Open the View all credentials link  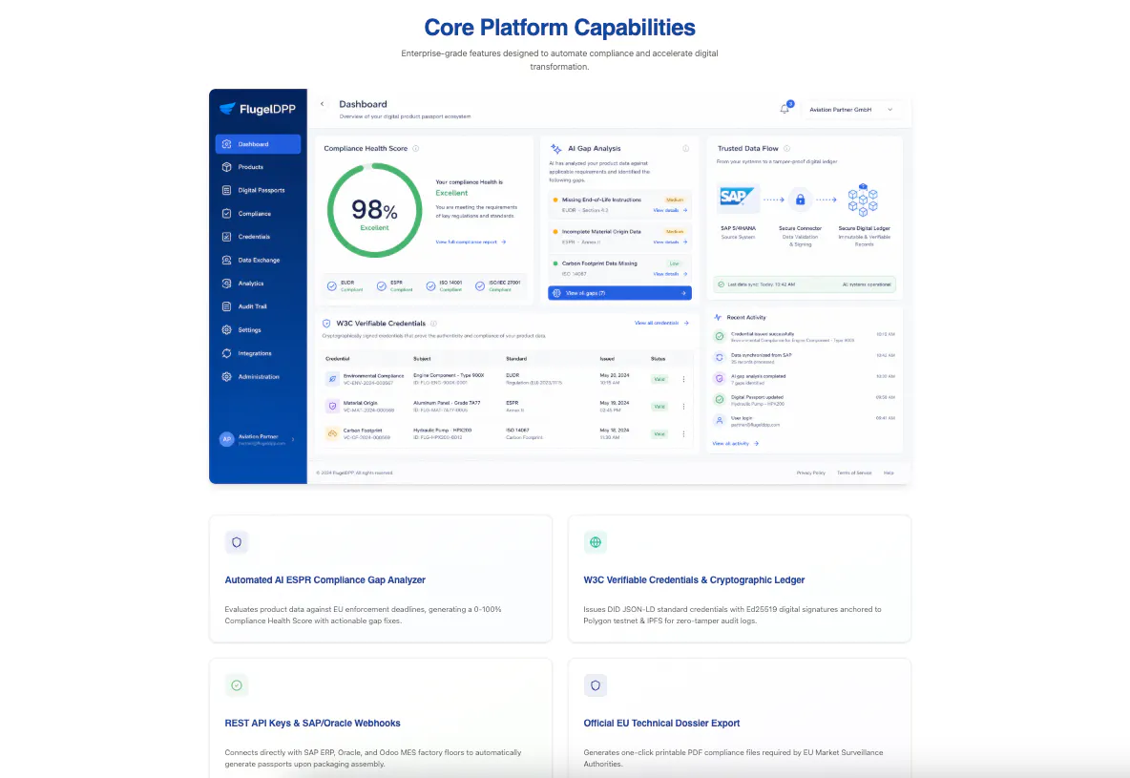pos(661,323)
